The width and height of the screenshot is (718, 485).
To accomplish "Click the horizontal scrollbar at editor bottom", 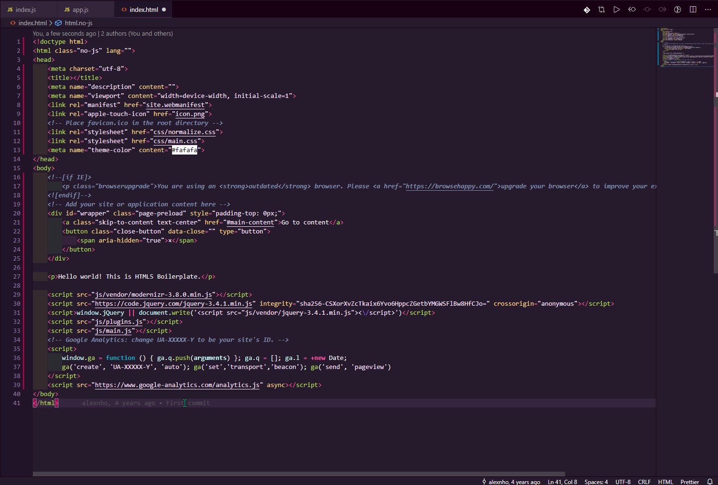I will tap(298, 474).
